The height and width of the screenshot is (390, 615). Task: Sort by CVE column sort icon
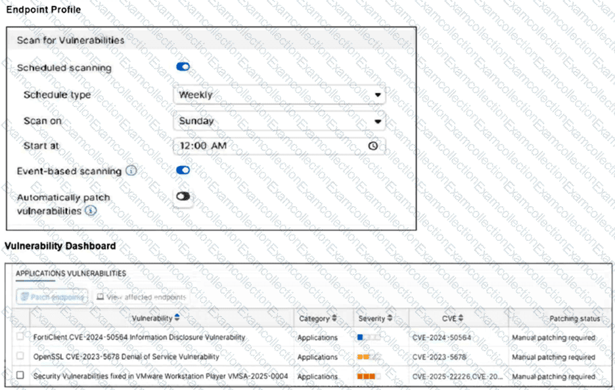pyautogui.click(x=461, y=318)
